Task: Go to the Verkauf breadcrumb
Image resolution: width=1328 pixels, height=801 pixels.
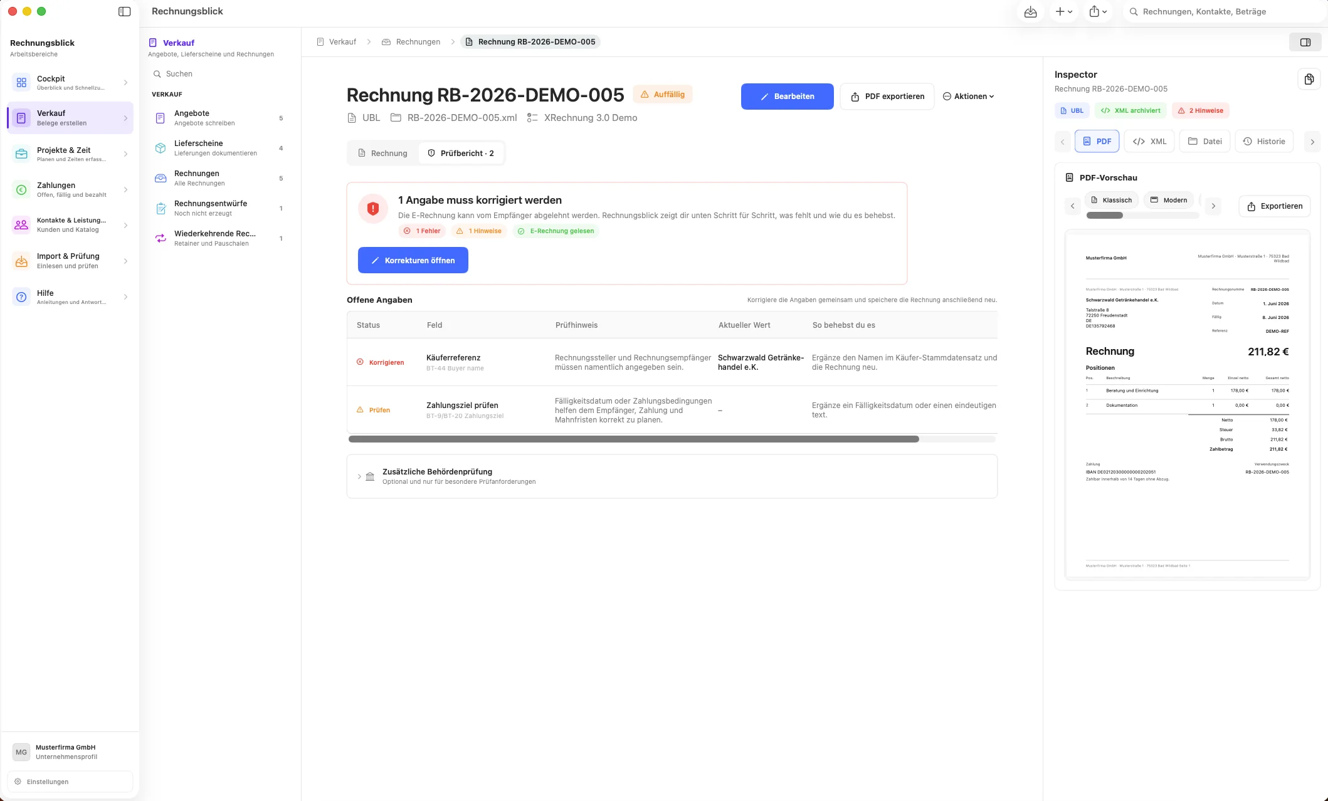Action: click(337, 42)
